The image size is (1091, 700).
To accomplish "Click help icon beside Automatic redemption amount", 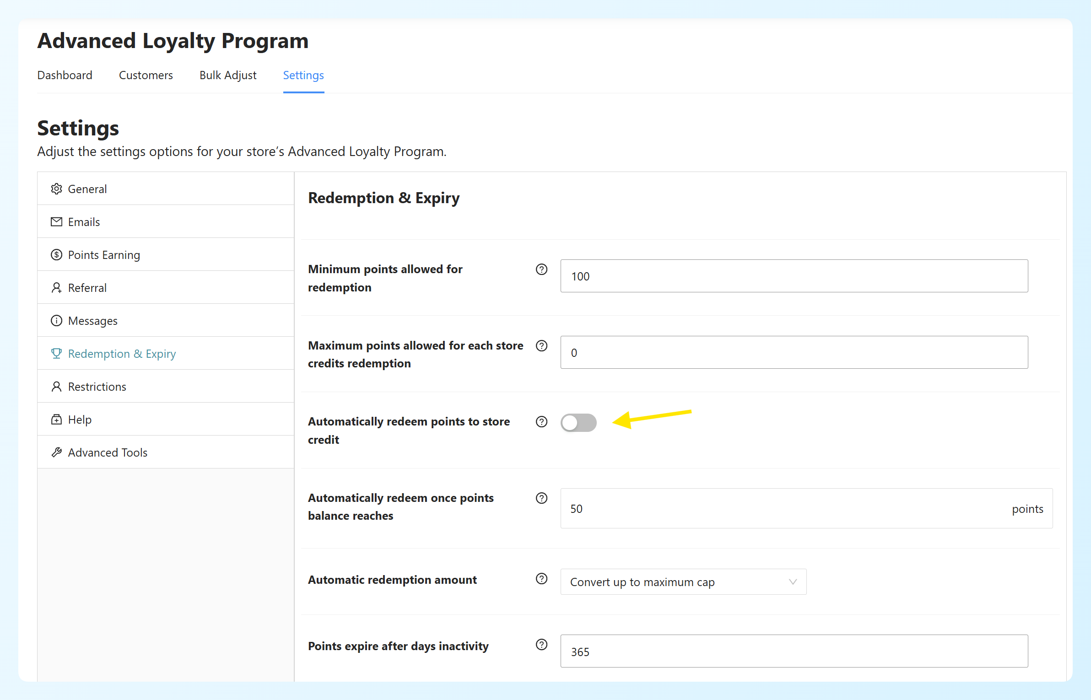I will click(541, 579).
